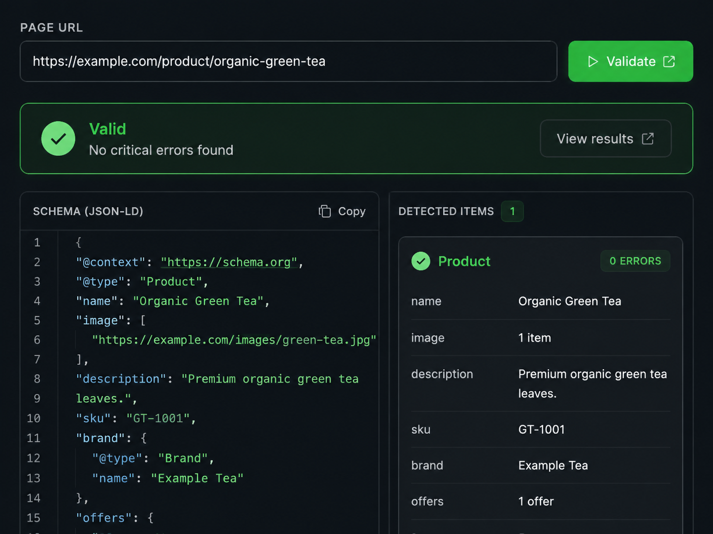Click the "name" property label in panel

(x=426, y=301)
